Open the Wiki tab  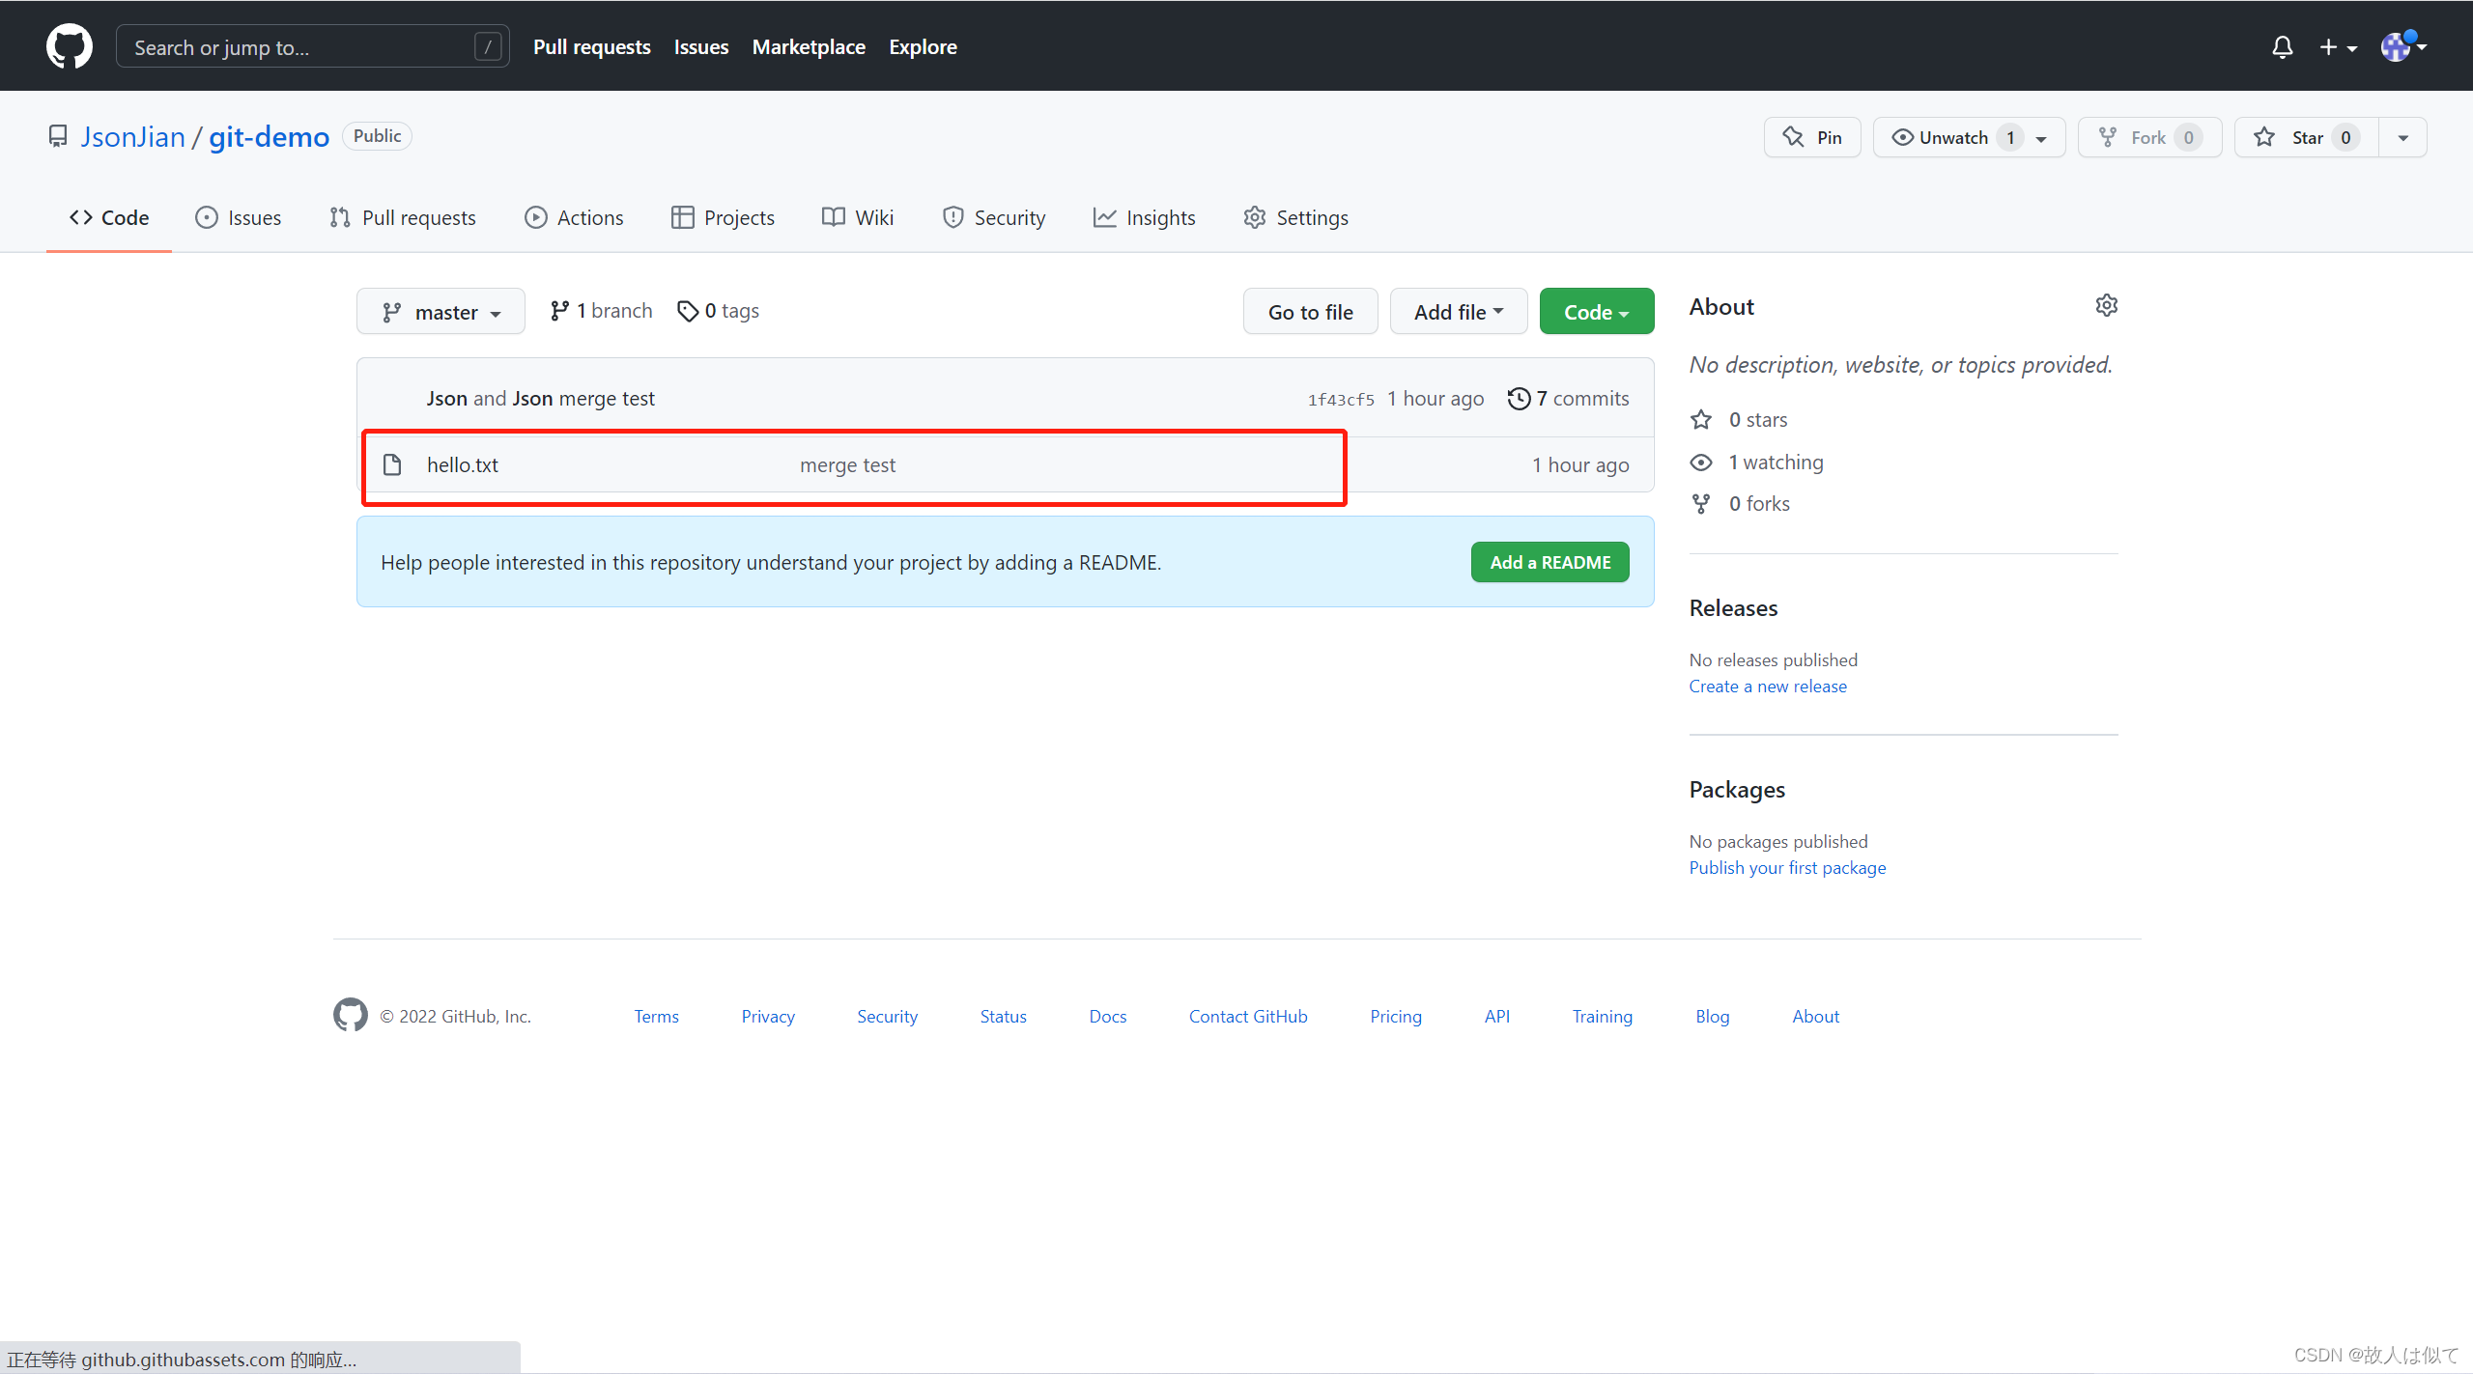point(858,217)
